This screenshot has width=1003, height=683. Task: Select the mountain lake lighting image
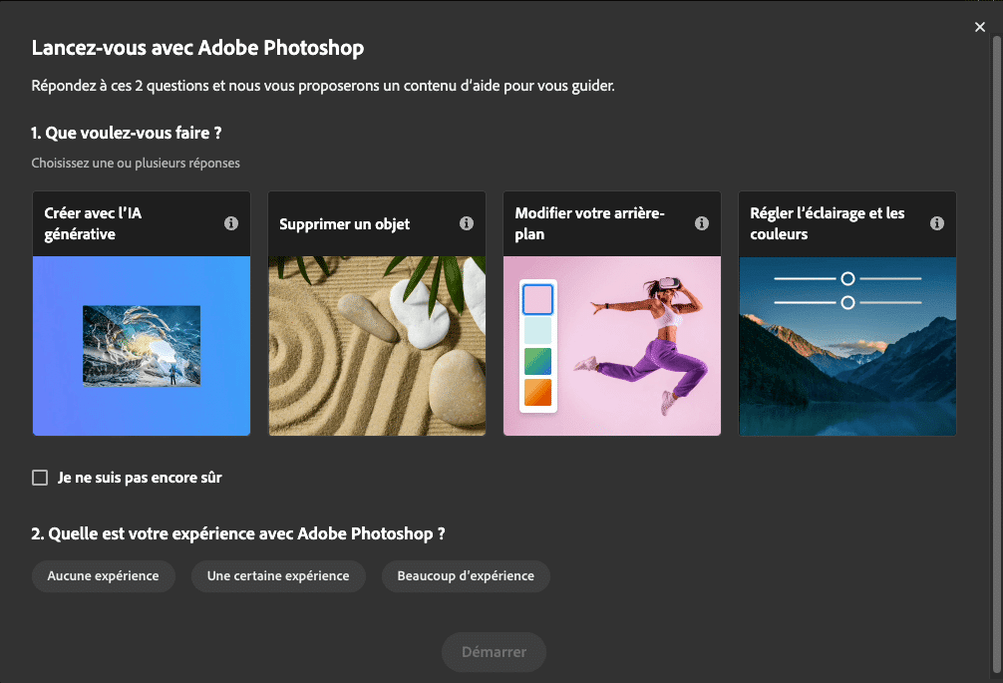point(847,346)
